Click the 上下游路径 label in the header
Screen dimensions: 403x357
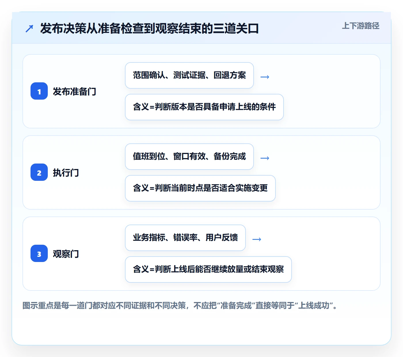pyautogui.click(x=361, y=26)
